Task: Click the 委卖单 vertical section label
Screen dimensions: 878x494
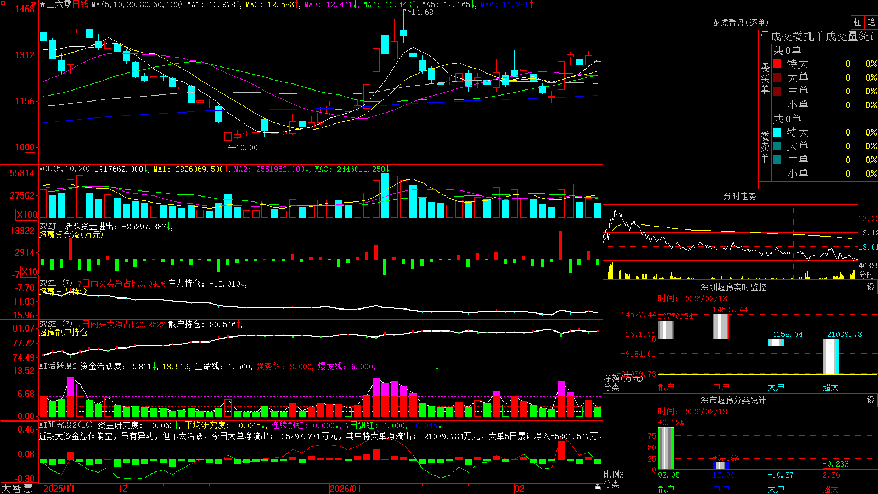Action: coord(765,147)
